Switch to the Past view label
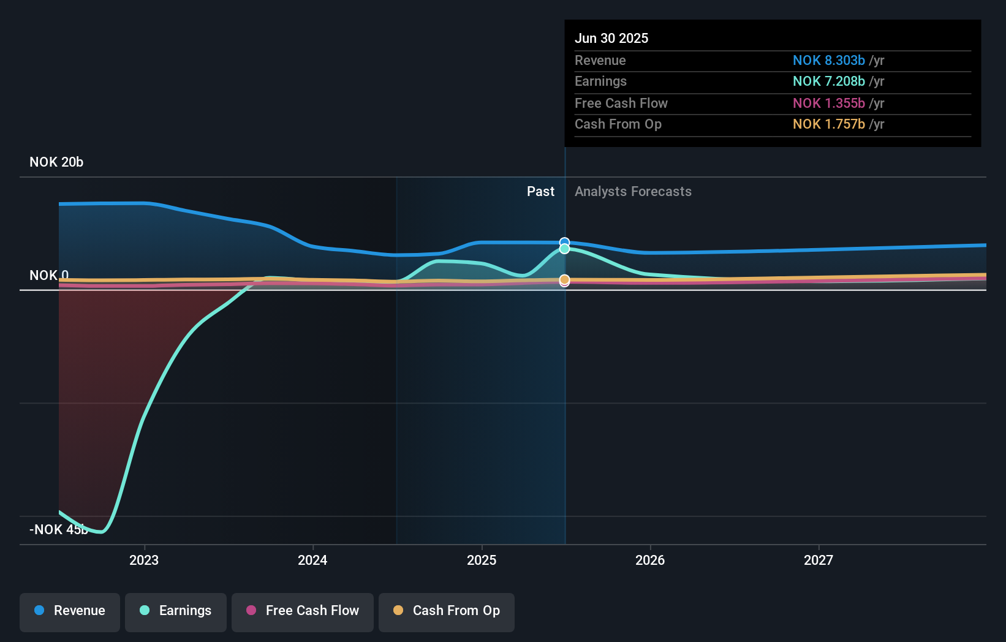This screenshot has width=1006, height=642. point(540,191)
